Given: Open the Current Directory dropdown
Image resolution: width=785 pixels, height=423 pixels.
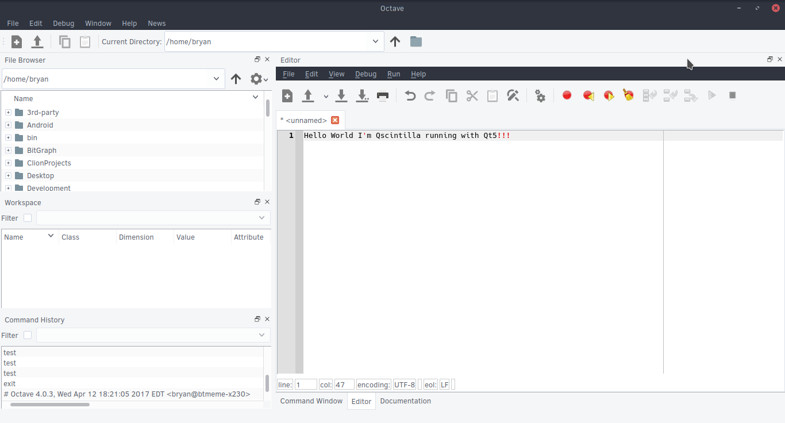Looking at the screenshot, I should [x=375, y=41].
